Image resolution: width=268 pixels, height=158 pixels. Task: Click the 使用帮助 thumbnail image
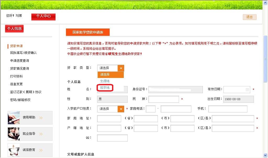(x=14, y=118)
